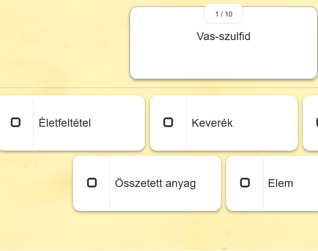
Task: Check the Keverék checkbox
Action: click(168, 123)
